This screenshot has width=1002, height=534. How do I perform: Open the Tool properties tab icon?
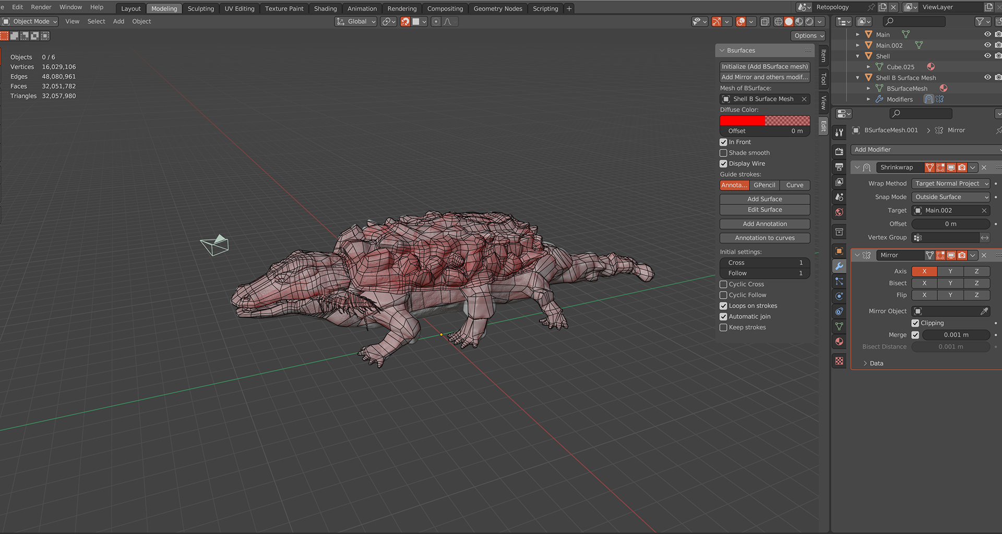839,132
